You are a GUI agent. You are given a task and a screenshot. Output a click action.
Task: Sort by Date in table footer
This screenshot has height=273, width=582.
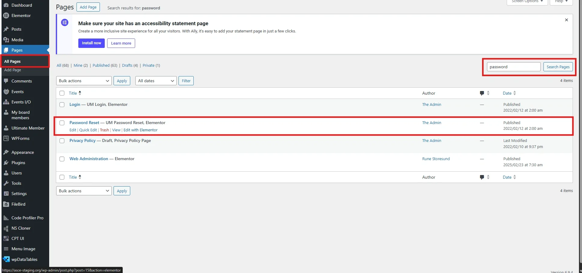[x=509, y=177]
